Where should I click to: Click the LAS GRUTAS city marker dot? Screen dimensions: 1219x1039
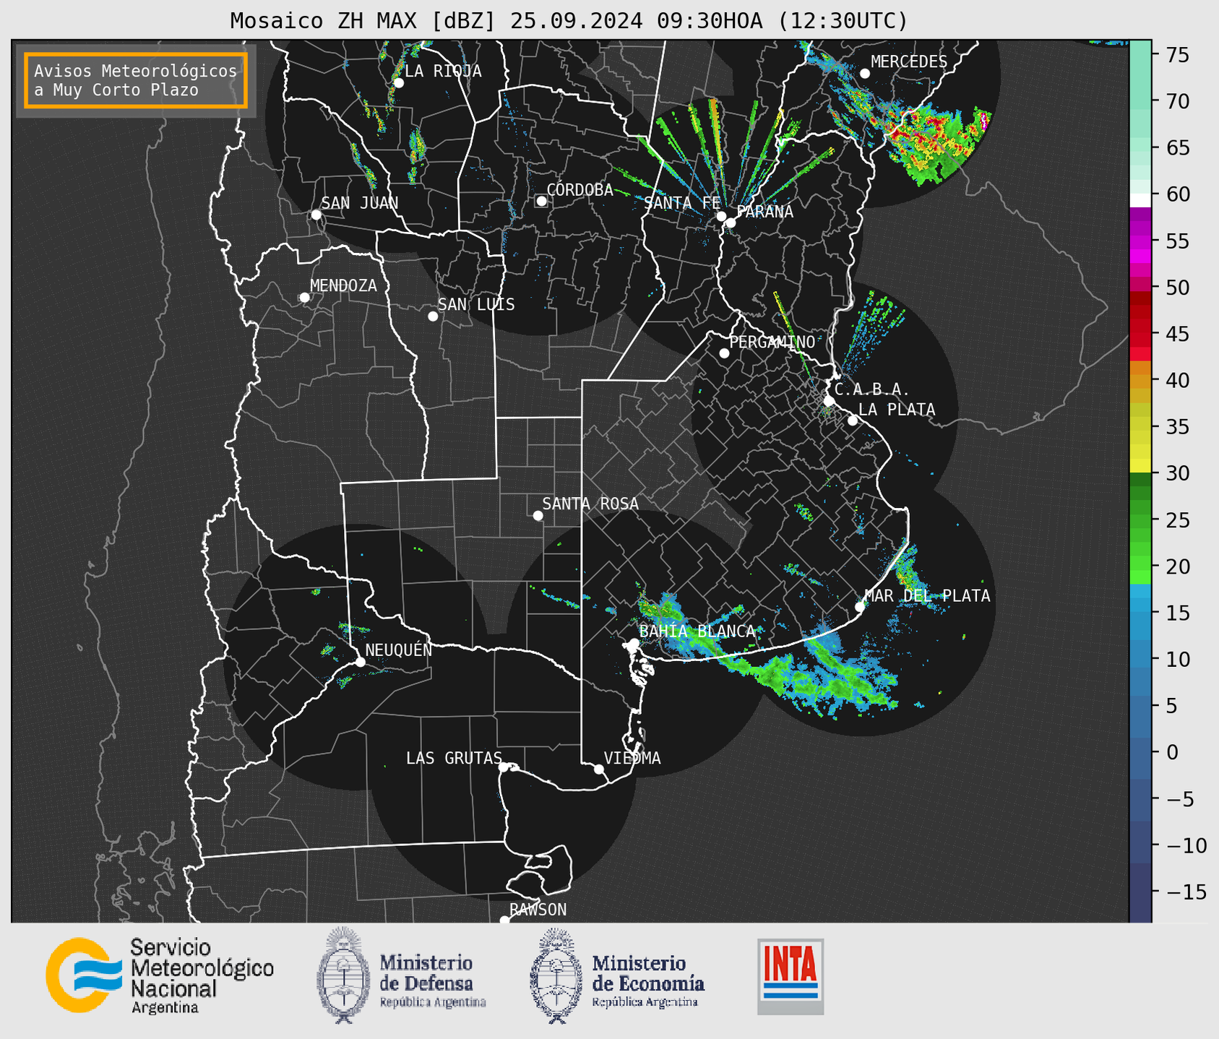[x=503, y=767]
